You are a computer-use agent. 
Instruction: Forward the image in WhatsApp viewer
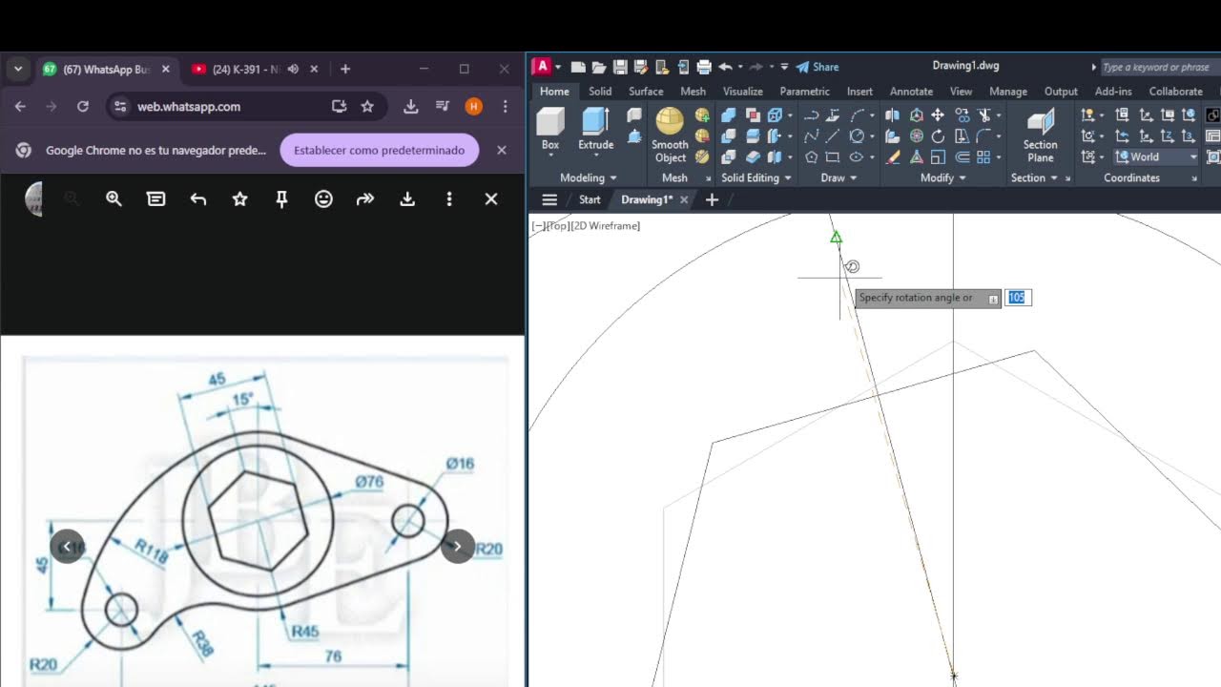coord(365,198)
